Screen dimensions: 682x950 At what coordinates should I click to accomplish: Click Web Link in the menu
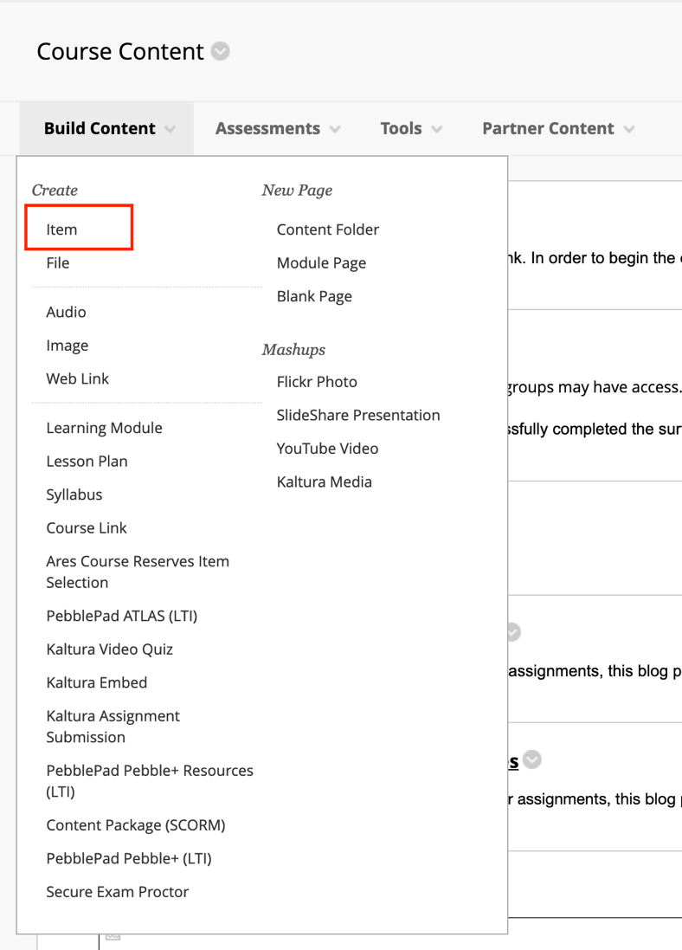point(78,378)
